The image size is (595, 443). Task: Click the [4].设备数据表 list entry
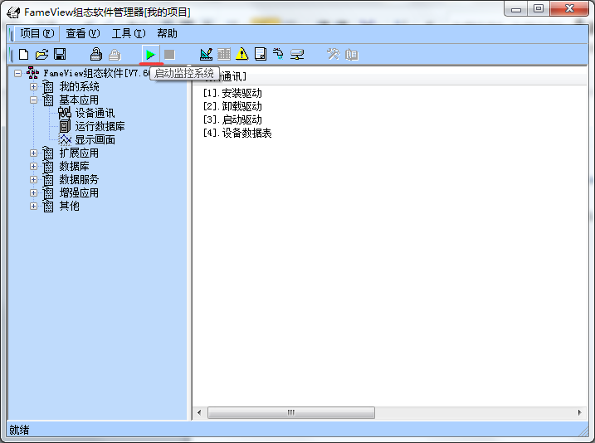[x=237, y=134]
